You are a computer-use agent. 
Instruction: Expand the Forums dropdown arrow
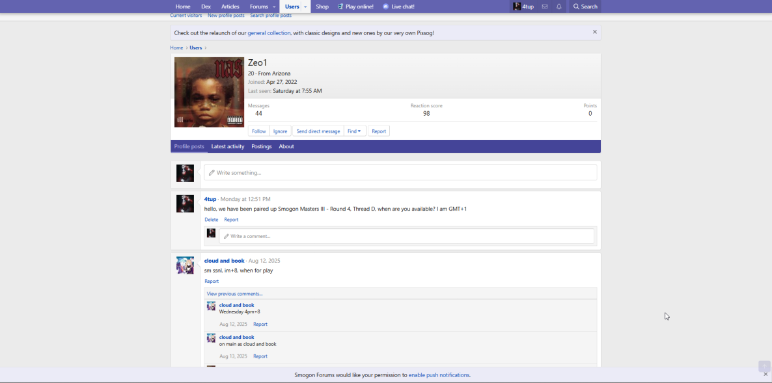tap(274, 7)
